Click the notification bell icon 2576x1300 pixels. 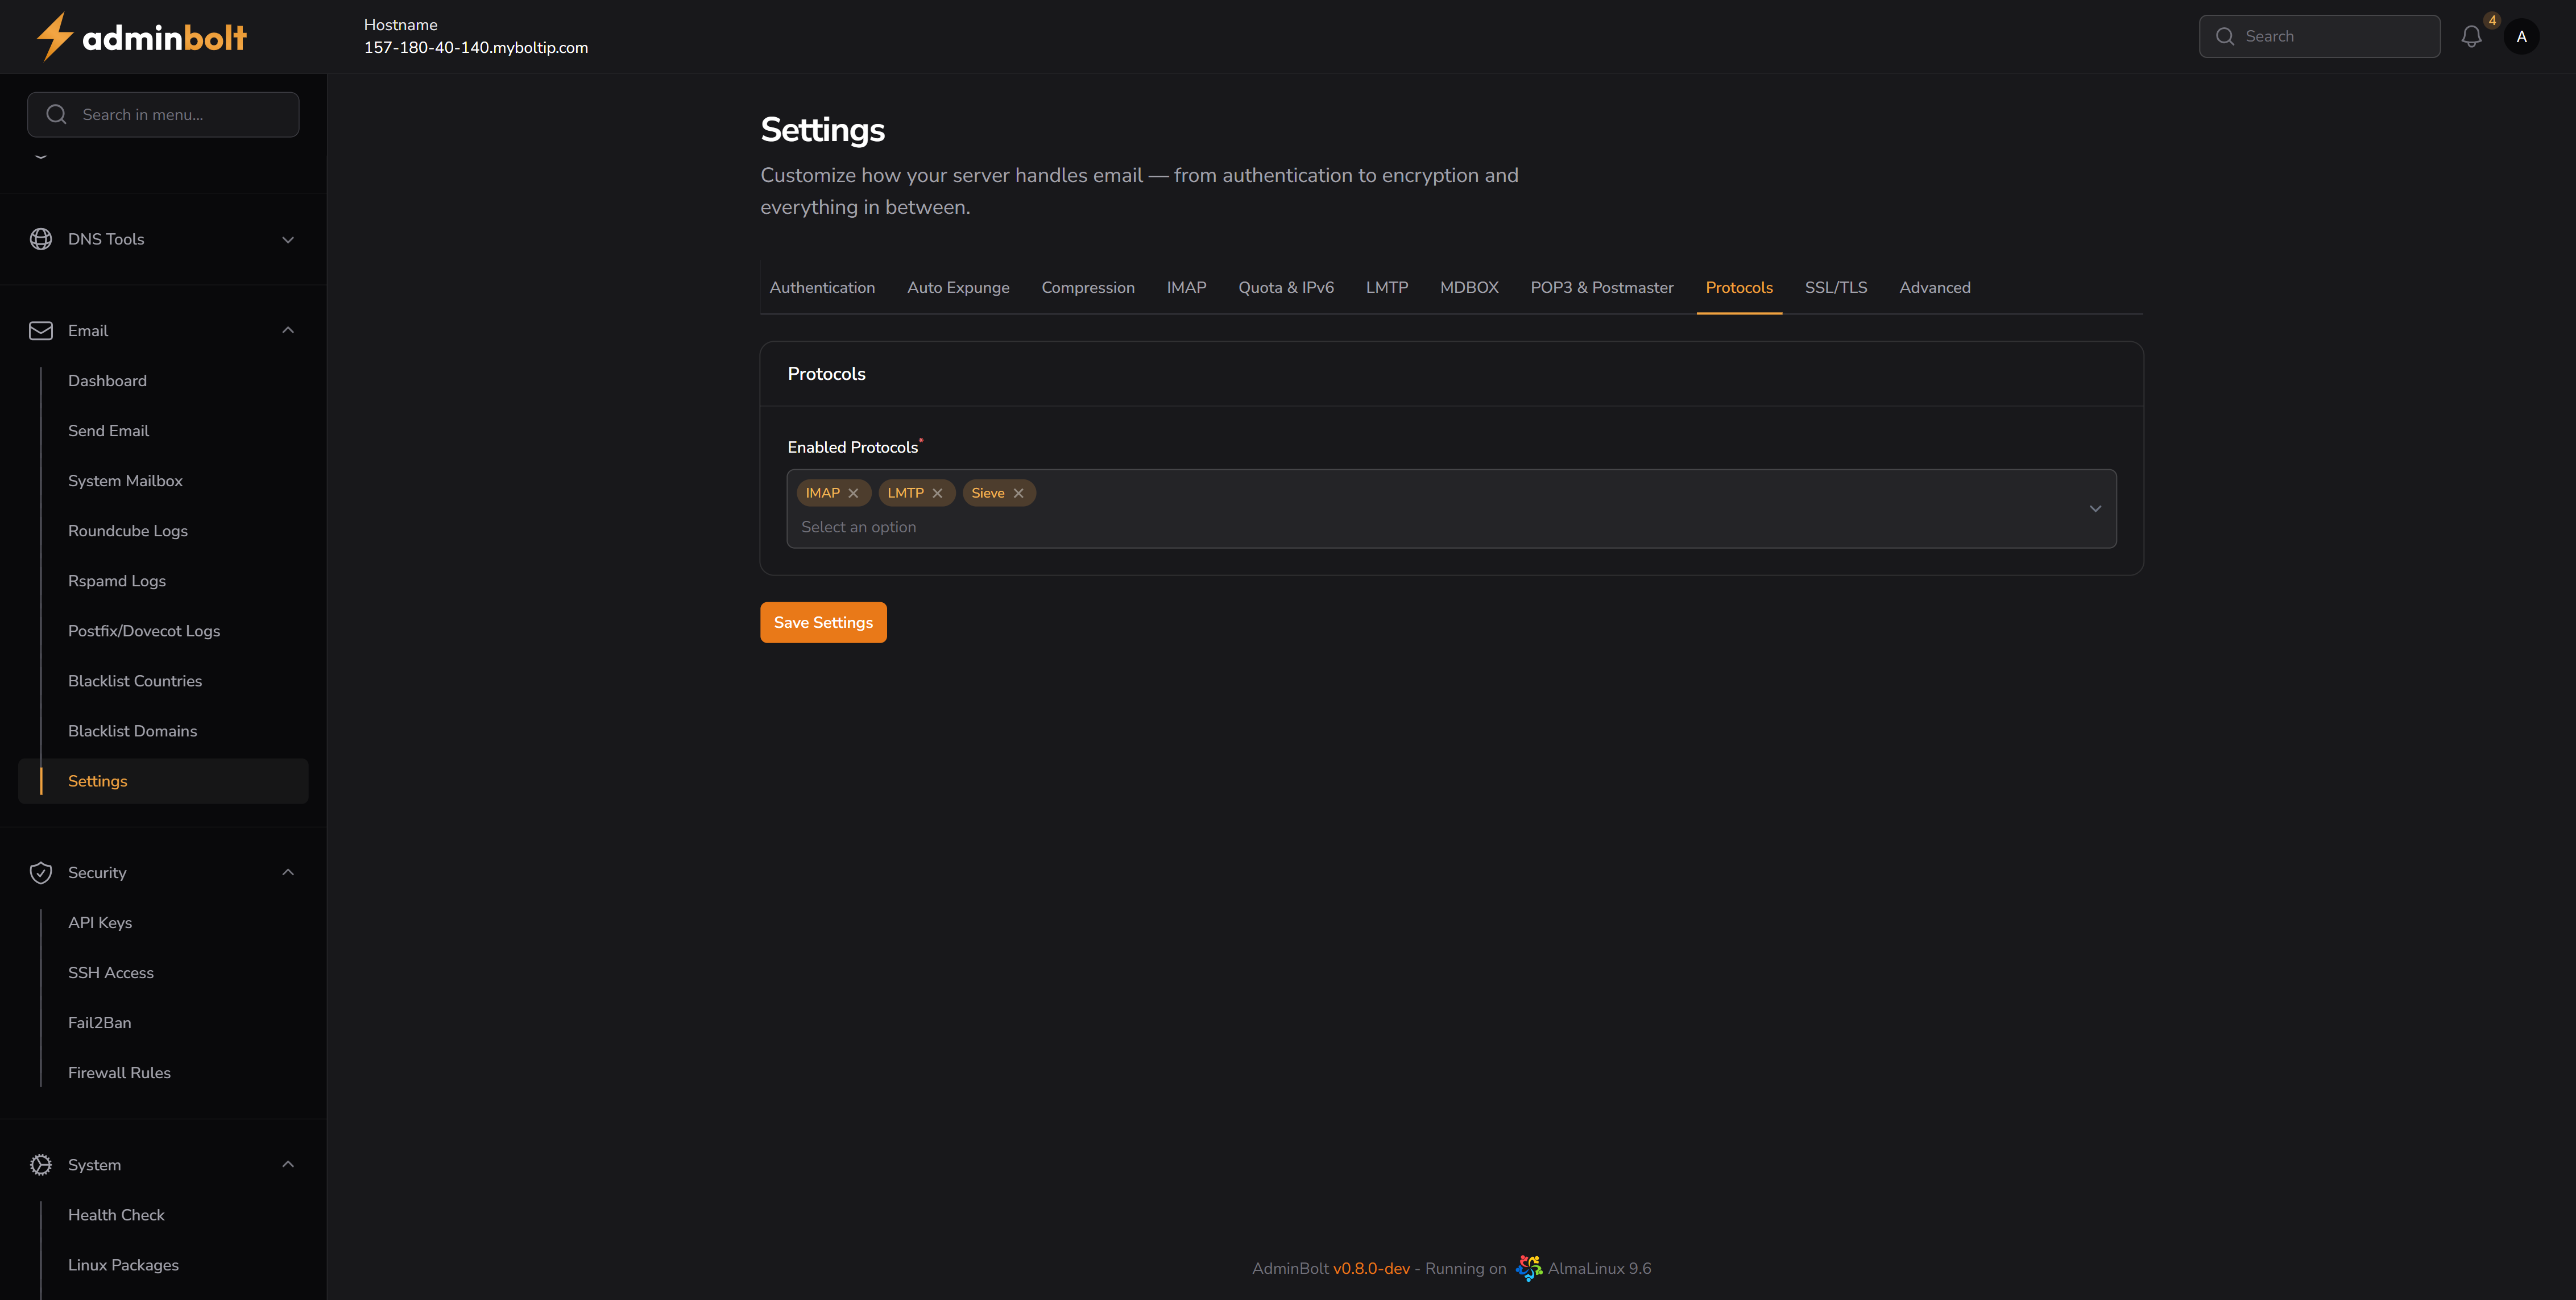pos(2471,37)
